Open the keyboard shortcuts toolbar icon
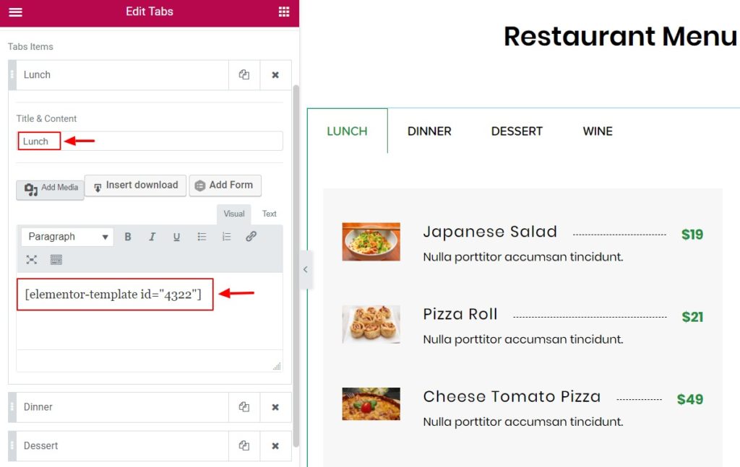The height and width of the screenshot is (467, 740). [x=56, y=259]
